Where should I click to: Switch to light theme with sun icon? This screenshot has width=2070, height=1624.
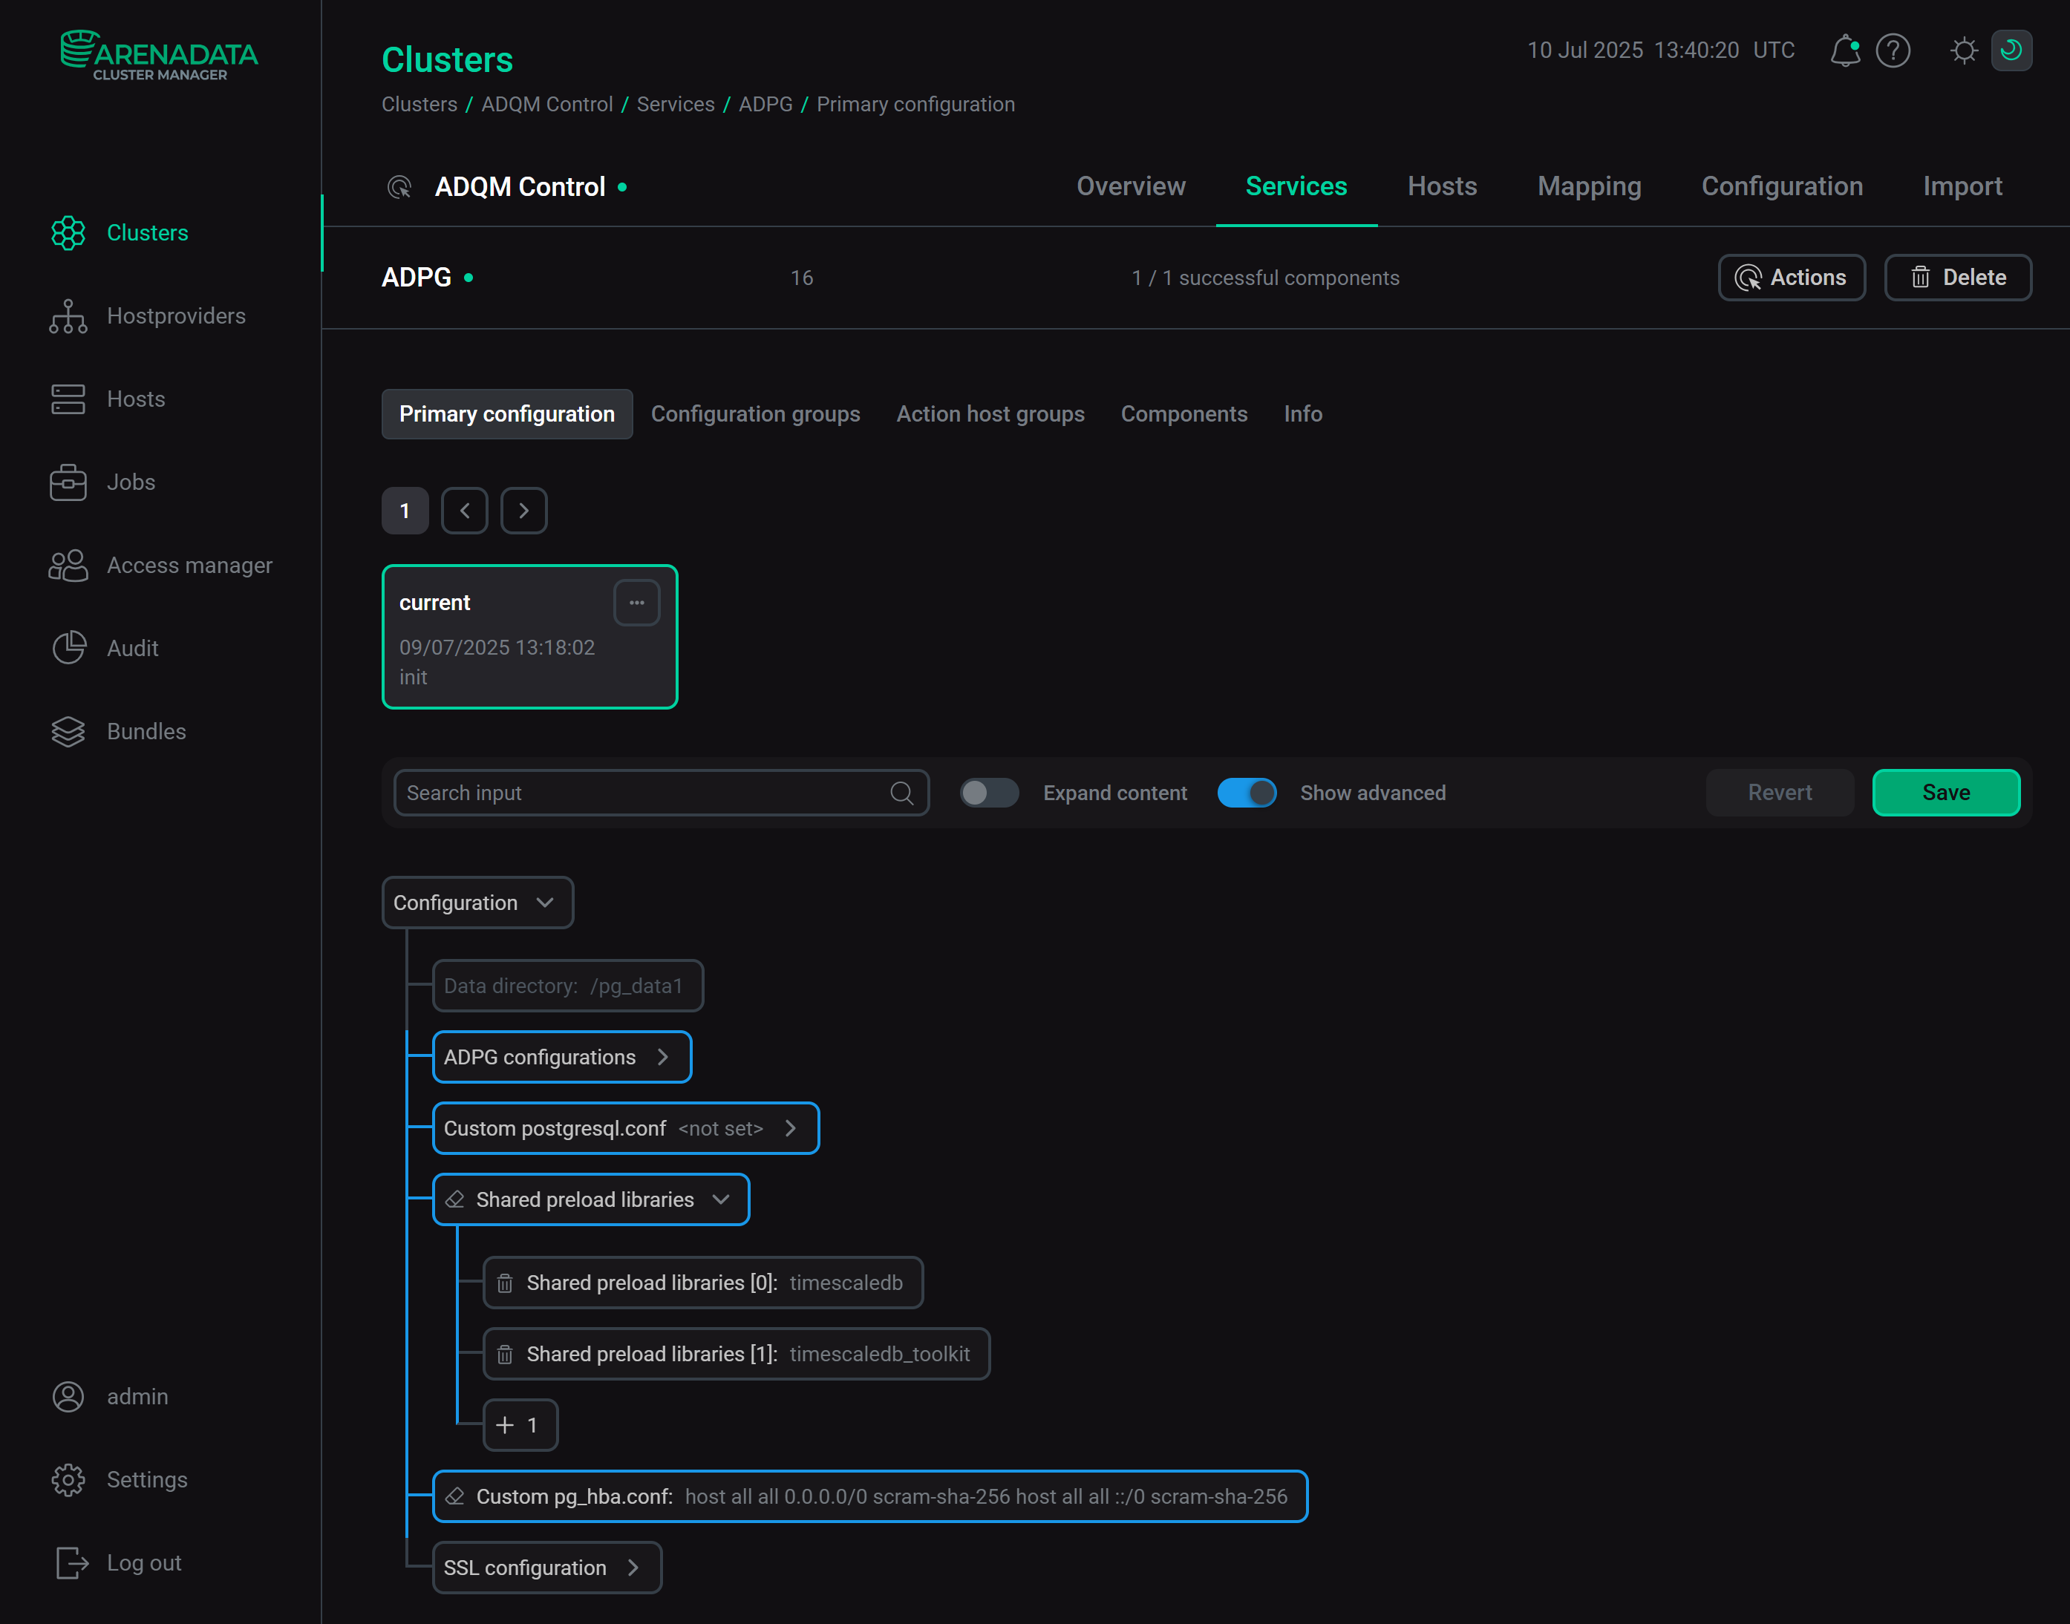tap(1962, 50)
